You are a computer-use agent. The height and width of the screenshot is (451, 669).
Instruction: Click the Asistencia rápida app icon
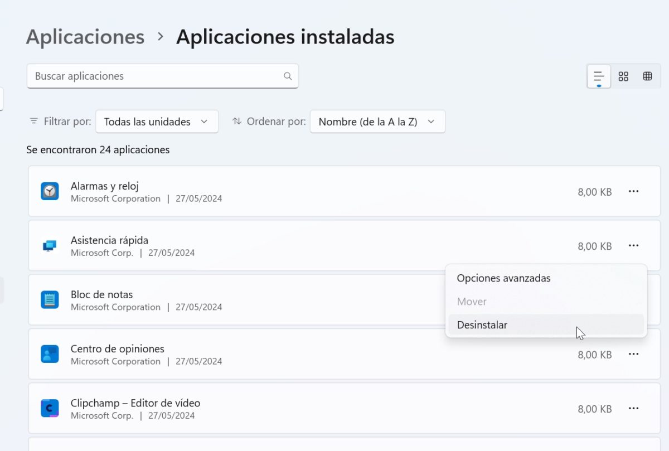point(50,245)
